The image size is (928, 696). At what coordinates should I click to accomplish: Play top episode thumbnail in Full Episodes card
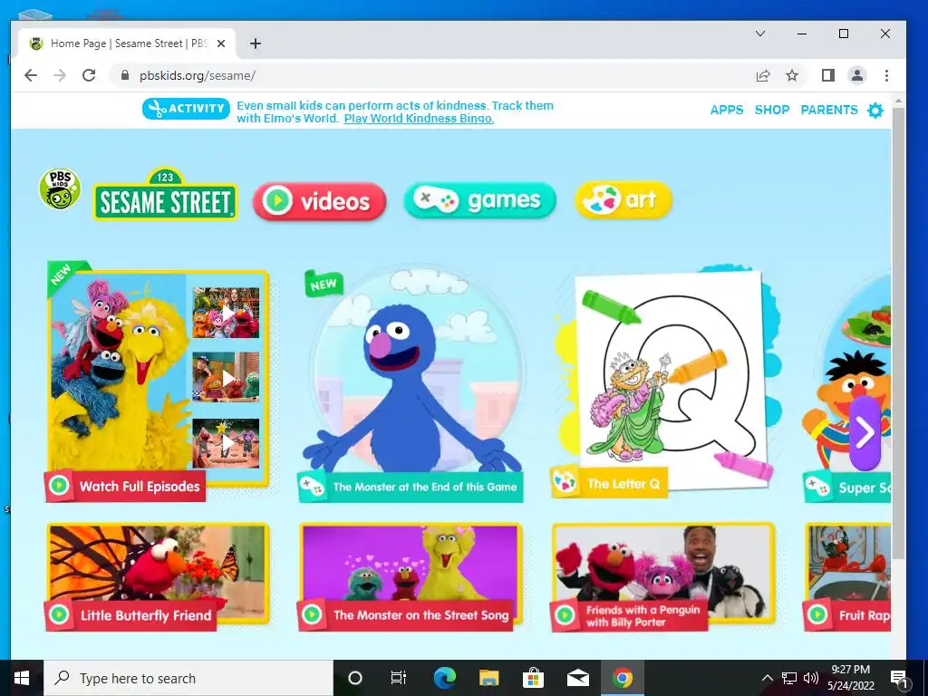point(226,313)
